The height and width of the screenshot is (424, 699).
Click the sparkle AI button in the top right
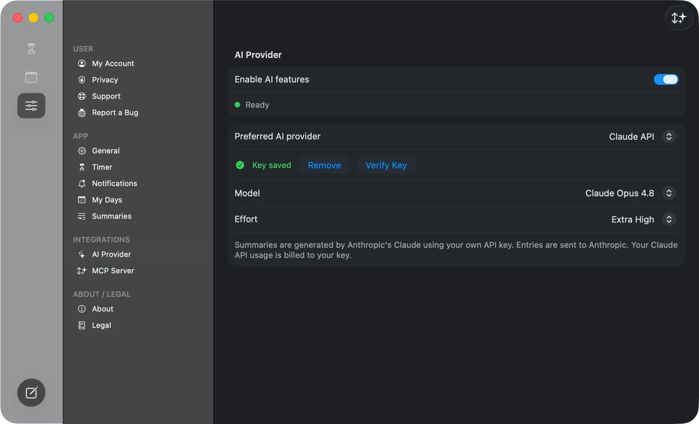(x=679, y=18)
